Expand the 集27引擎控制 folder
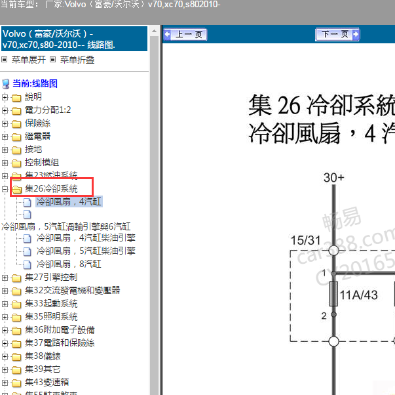Viewport: 395px width, 395px height. [x=5, y=278]
